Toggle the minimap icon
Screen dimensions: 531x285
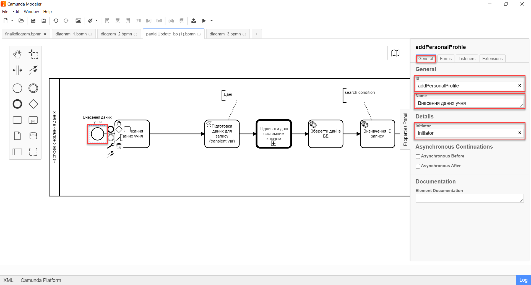click(395, 53)
